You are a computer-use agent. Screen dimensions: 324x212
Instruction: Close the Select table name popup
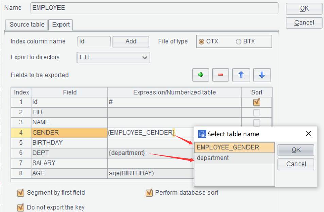click(x=308, y=134)
